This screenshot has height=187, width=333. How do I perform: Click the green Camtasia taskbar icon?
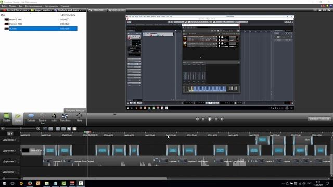[x=63, y=183]
